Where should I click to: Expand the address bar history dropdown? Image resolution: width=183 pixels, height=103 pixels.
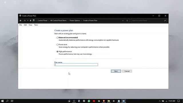click(x=123, y=21)
